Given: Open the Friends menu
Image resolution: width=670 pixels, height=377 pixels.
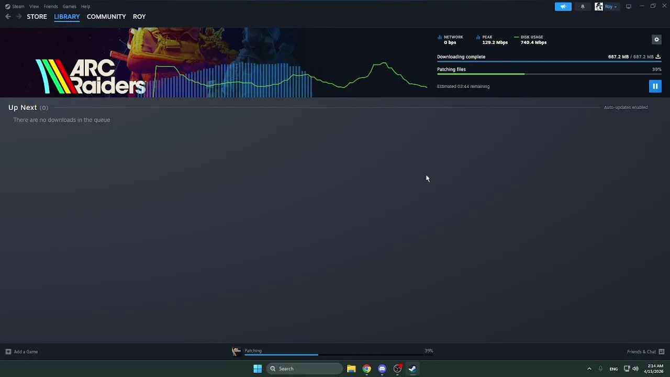Looking at the screenshot, I should click(51, 6).
